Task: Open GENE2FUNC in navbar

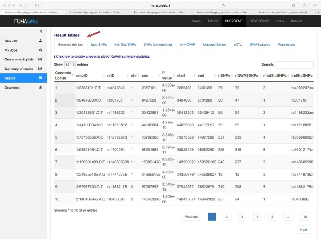Action: (x=259, y=21)
